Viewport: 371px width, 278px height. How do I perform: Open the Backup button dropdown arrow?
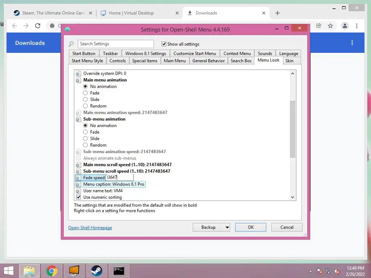[x=227, y=227]
